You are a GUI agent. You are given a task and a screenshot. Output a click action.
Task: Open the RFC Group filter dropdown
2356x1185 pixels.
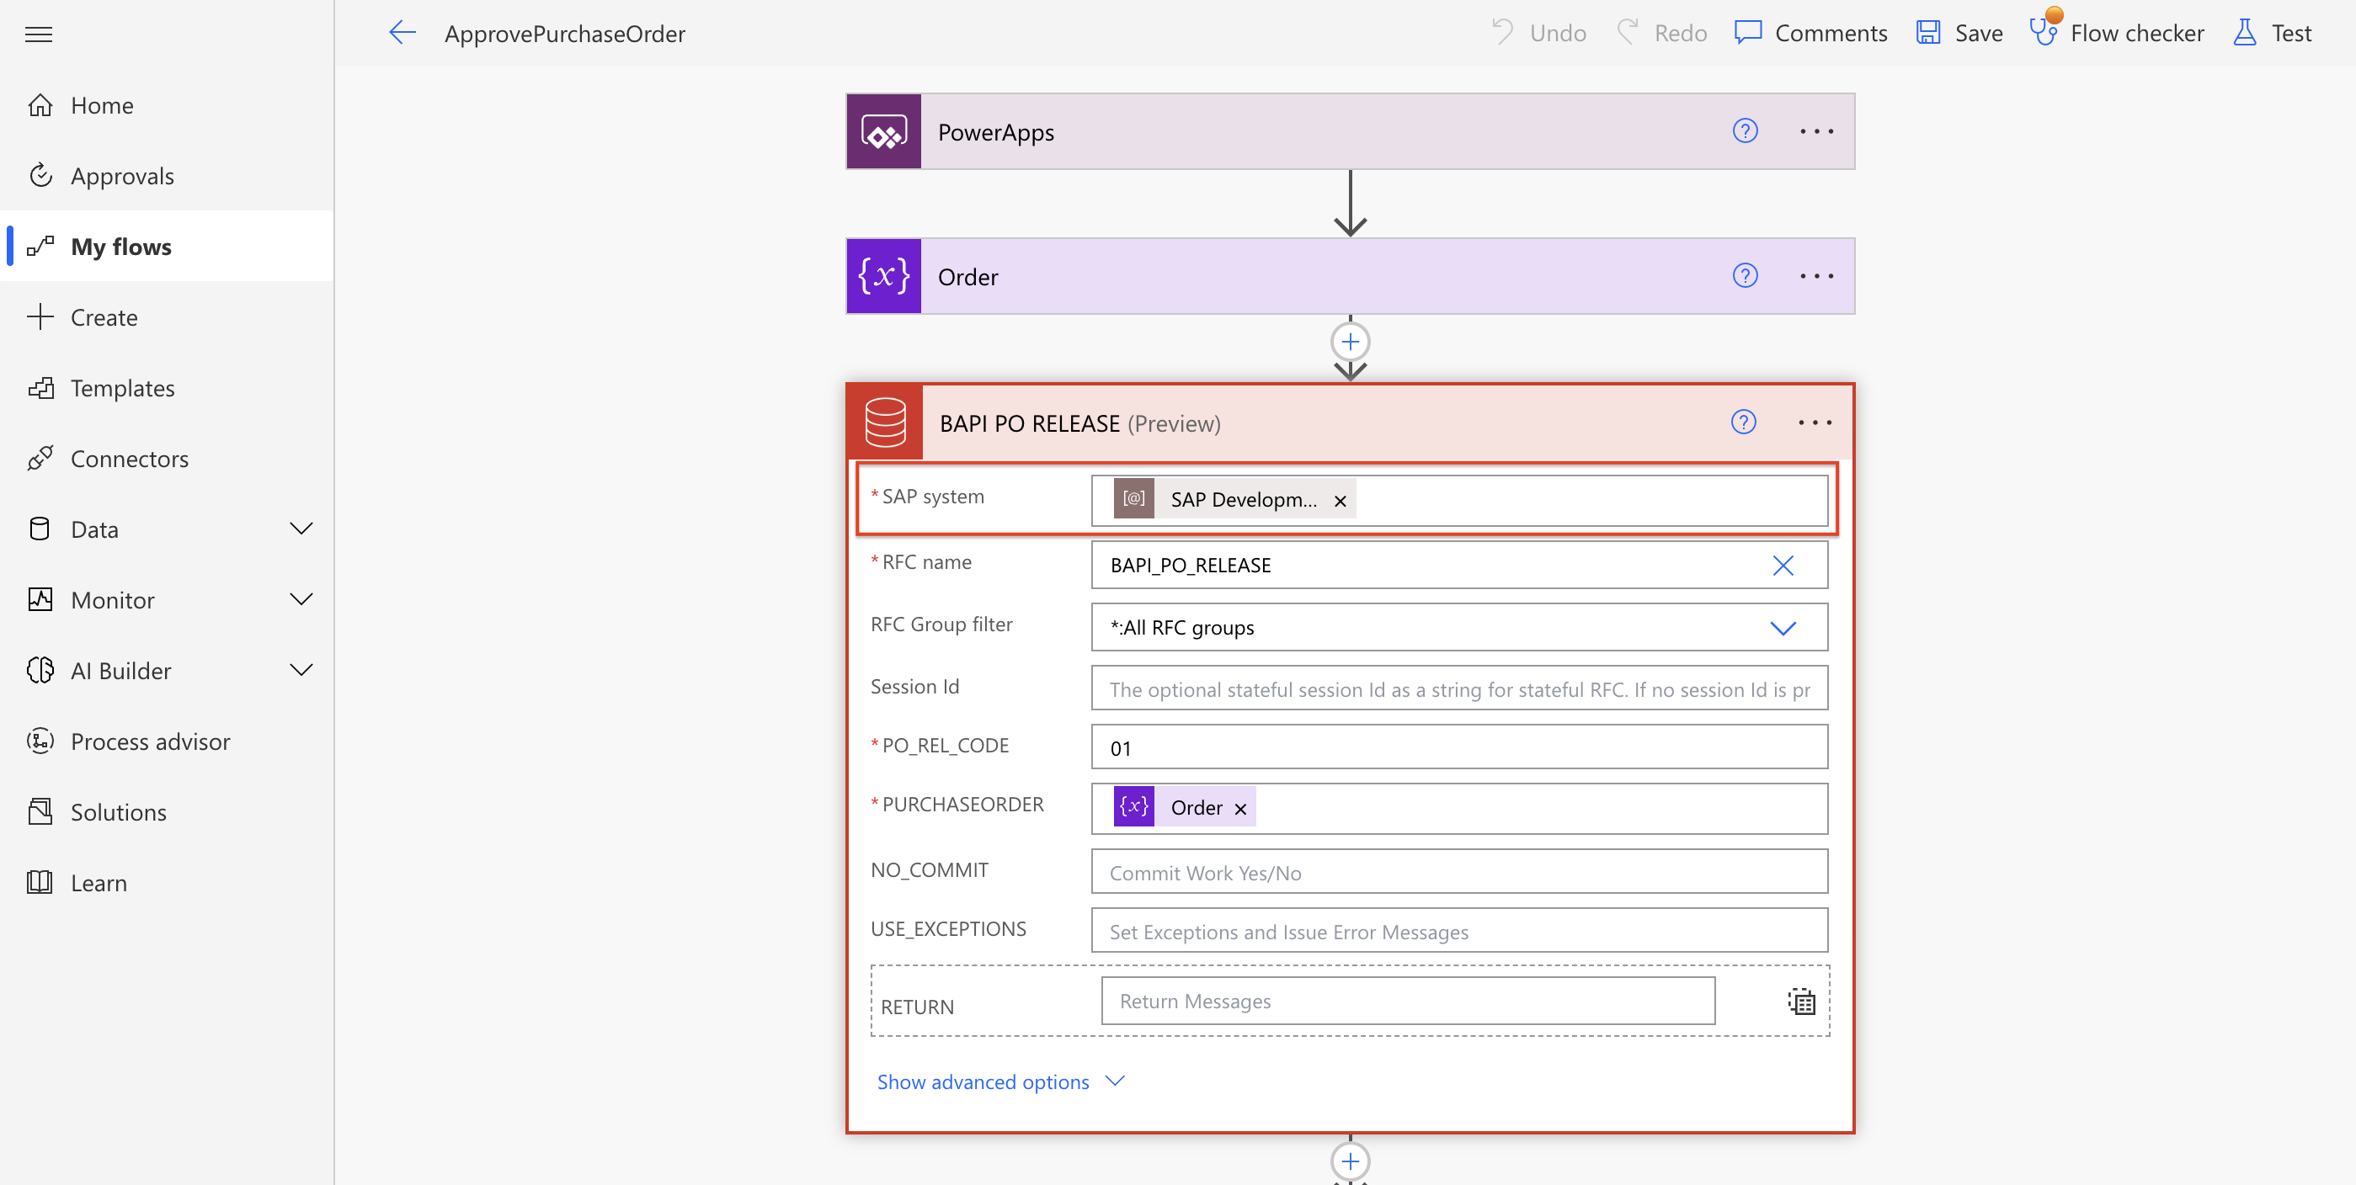click(x=1782, y=628)
